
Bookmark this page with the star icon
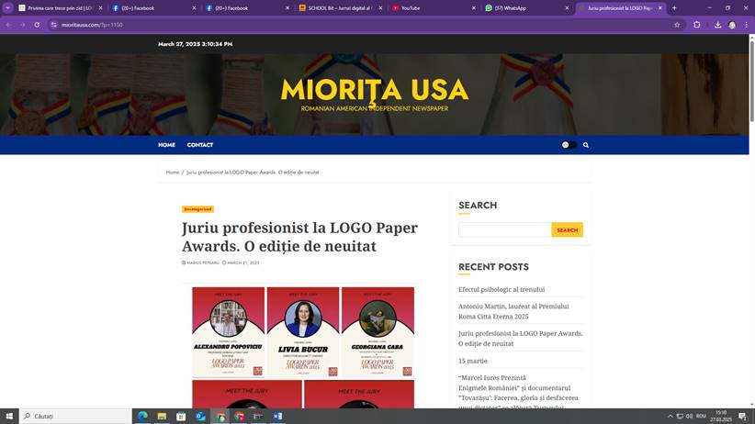pyautogui.click(x=677, y=25)
